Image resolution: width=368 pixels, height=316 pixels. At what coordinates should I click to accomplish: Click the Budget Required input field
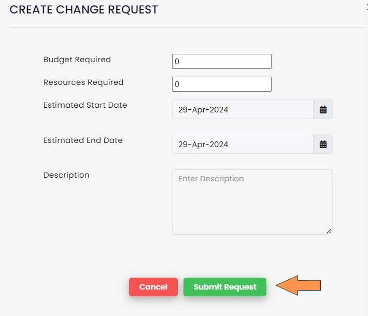[x=221, y=61]
